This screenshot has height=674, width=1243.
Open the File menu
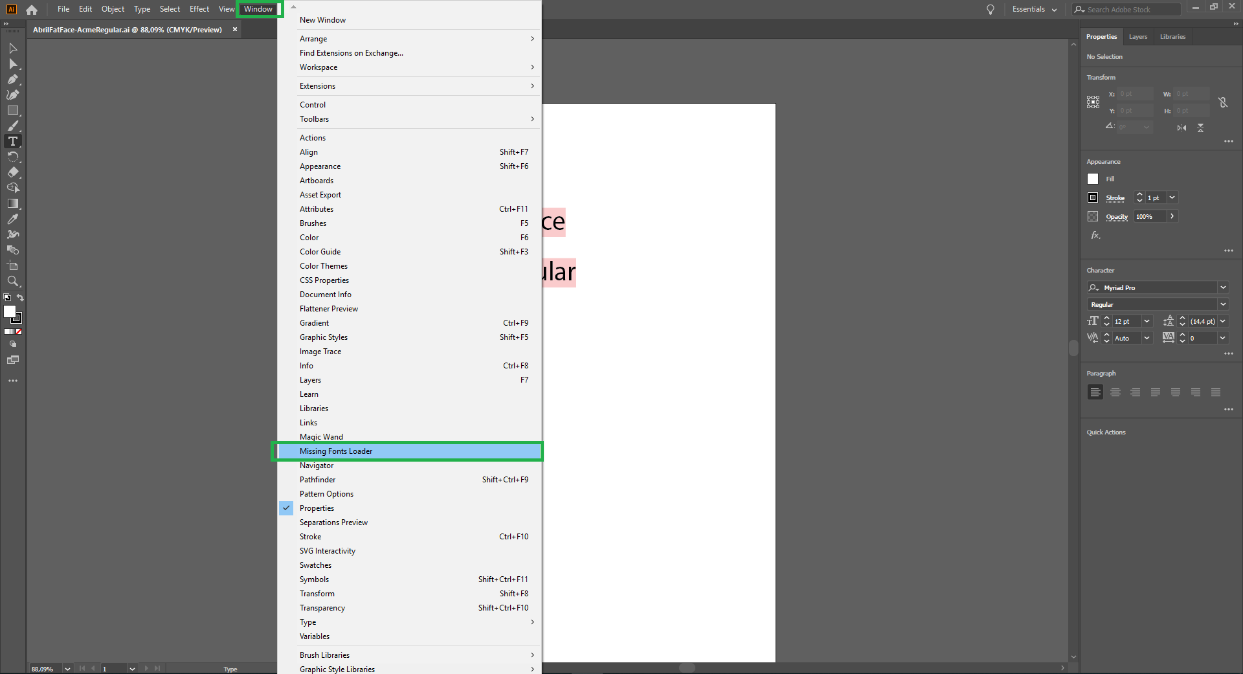[63, 9]
